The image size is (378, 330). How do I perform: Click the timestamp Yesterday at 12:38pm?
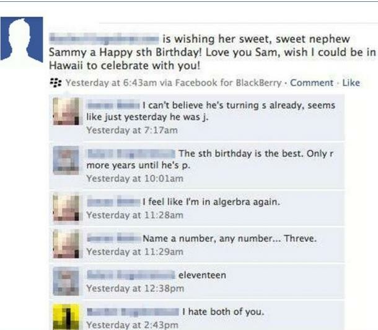tap(135, 288)
